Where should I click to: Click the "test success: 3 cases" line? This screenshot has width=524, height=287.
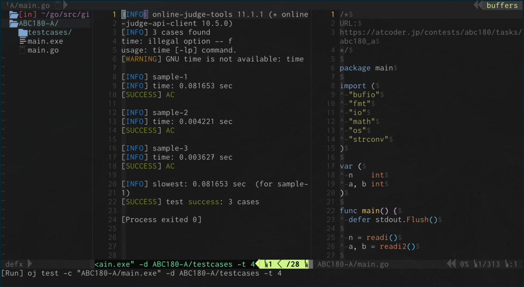pos(190,202)
